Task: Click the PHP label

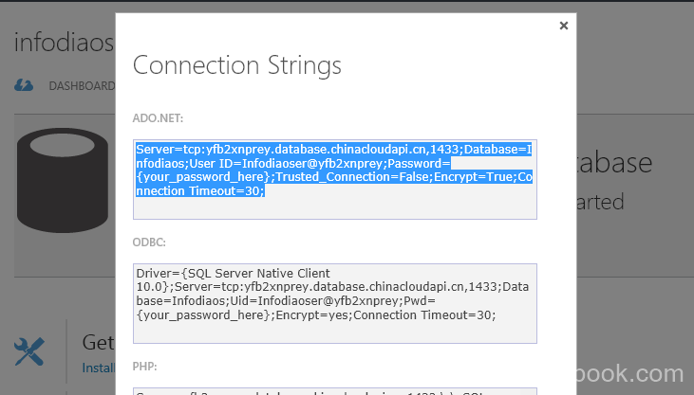Action: 145,366
